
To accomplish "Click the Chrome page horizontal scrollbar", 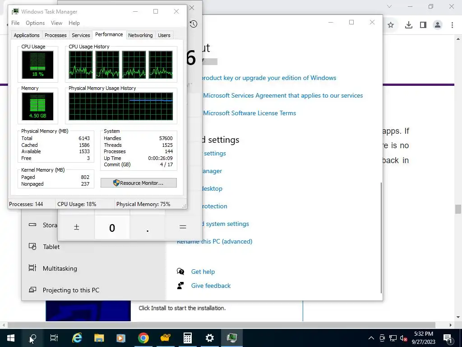I will [221, 325].
